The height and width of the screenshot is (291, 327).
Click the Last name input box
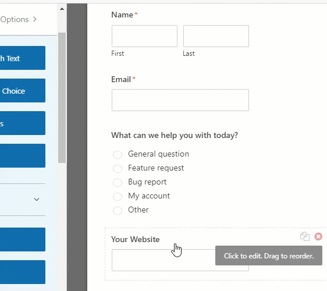(x=216, y=36)
